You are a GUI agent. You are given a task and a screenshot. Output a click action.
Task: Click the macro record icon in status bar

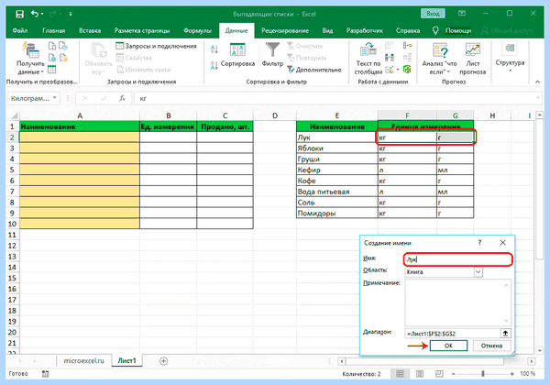pyautogui.click(x=45, y=374)
